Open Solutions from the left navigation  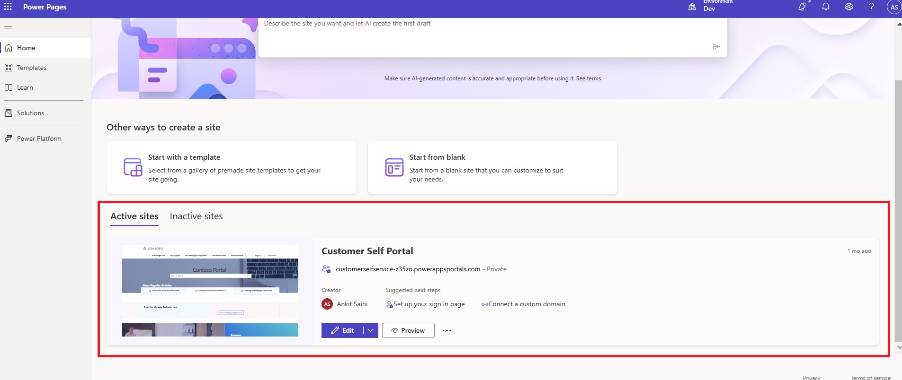[x=30, y=113]
